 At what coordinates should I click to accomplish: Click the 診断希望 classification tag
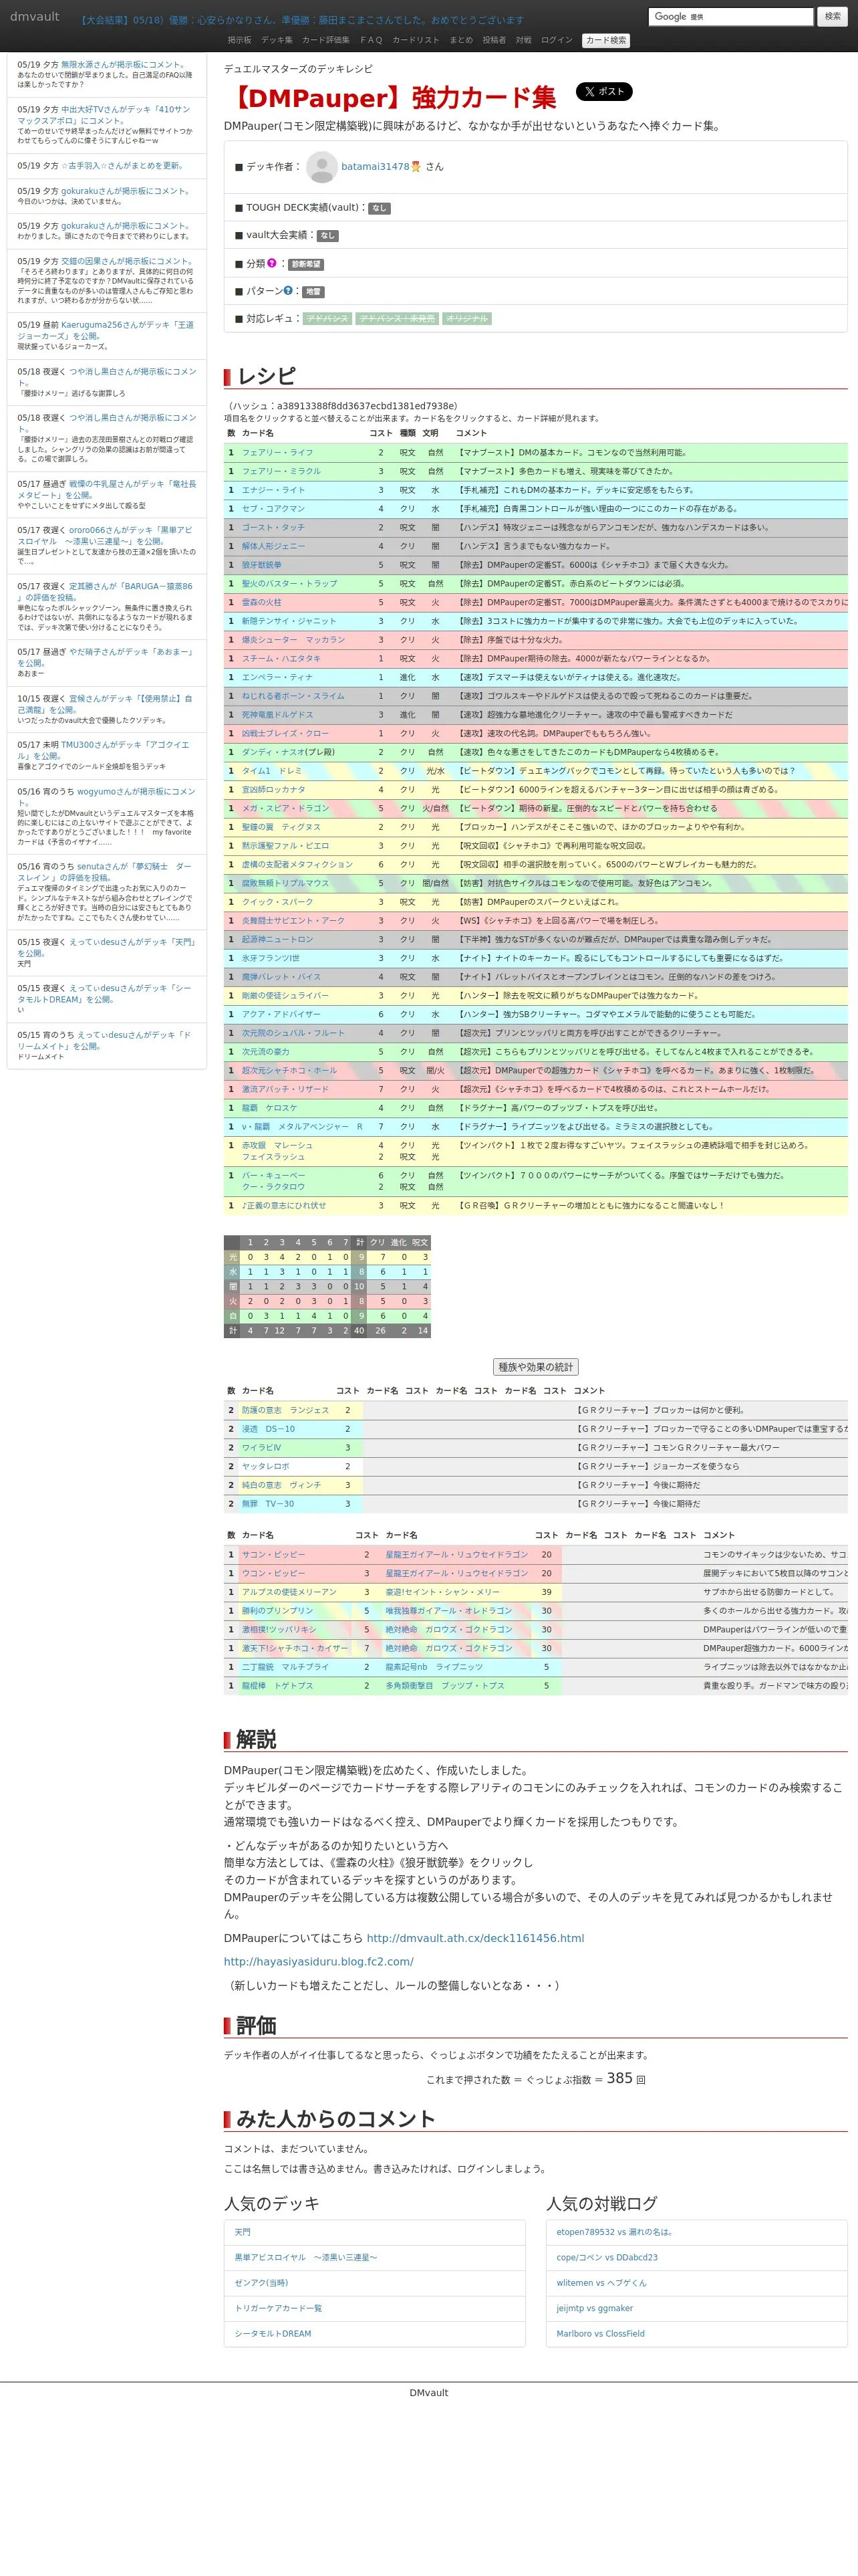coord(305,264)
